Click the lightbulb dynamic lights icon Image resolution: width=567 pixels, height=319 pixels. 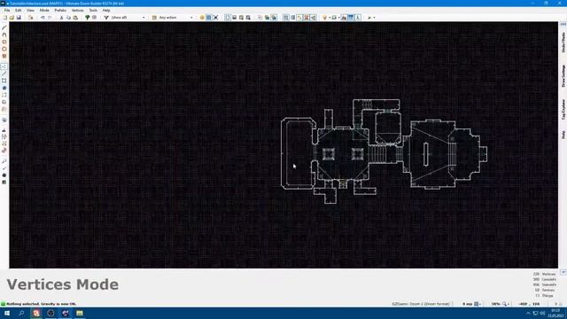coord(324,18)
